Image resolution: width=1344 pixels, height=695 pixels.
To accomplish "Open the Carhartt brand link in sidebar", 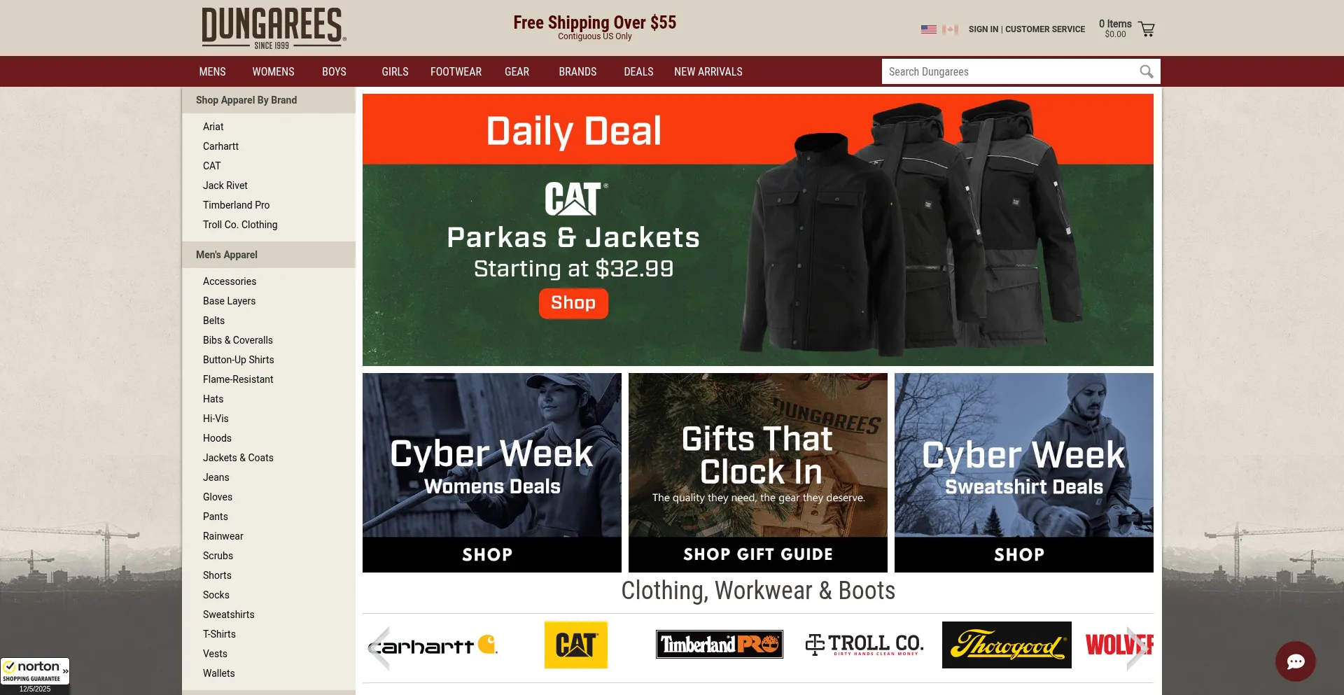I will tap(220, 146).
